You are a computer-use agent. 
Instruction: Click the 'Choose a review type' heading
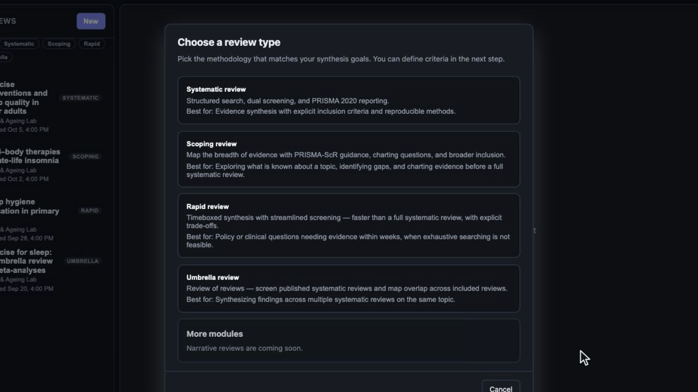[229, 42]
